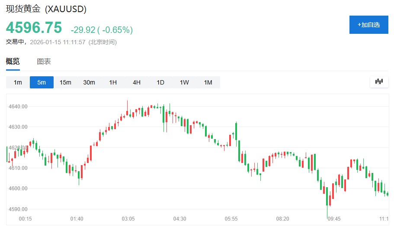Select the 1m timeframe
394x231 pixels.
point(18,82)
